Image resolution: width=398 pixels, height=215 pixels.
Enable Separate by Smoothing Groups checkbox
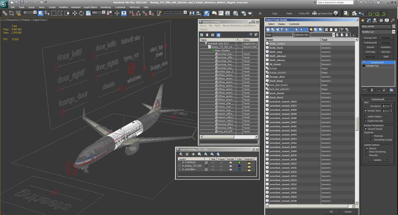coord(372,139)
